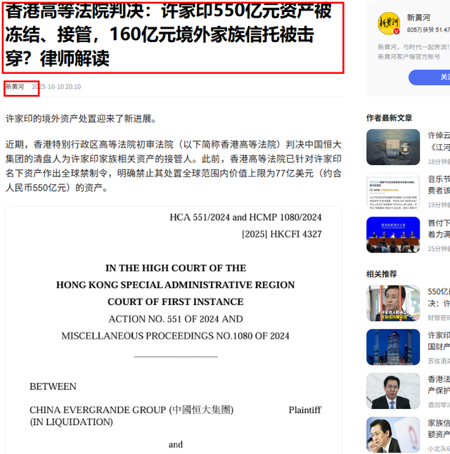Open the 新黄河 author name in the sidebar card
This screenshot has height=454, width=450.
418,18
